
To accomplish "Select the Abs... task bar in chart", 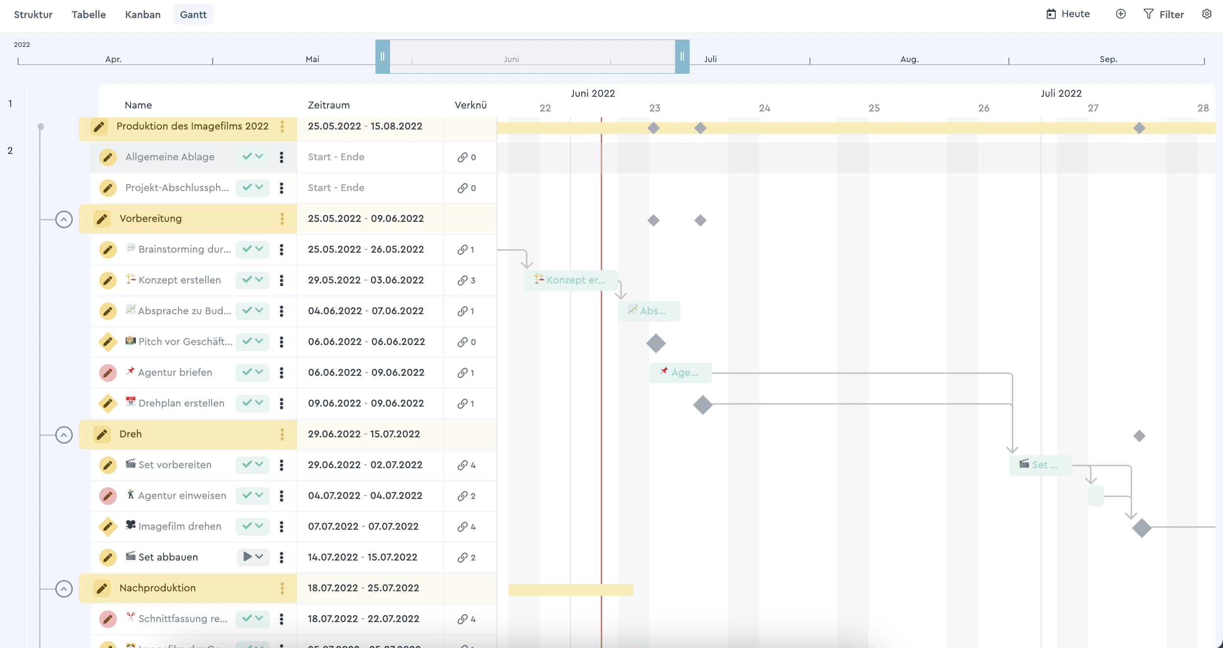I will click(x=649, y=311).
